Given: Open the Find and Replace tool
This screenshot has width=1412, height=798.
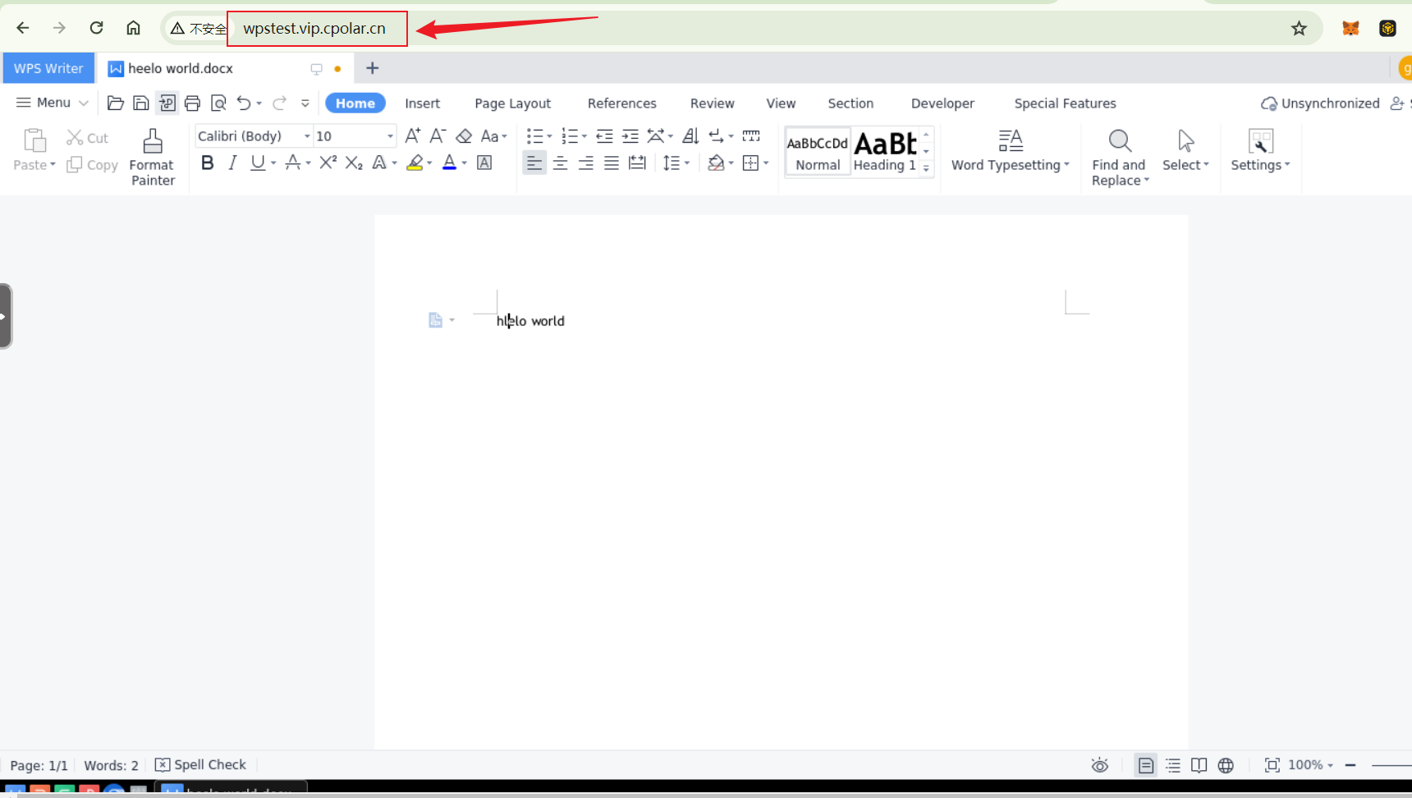Looking at the screenshot, I should tap(1119, 157).
